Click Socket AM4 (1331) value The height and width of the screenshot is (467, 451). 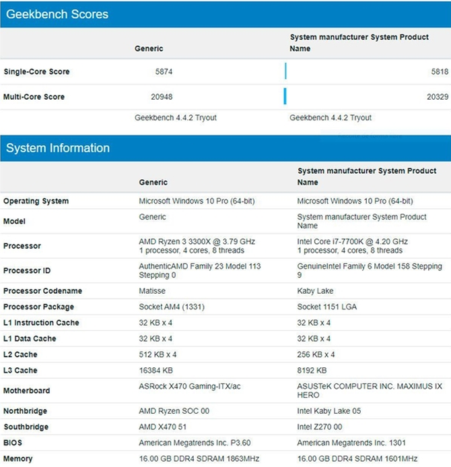tap(172, 307)
